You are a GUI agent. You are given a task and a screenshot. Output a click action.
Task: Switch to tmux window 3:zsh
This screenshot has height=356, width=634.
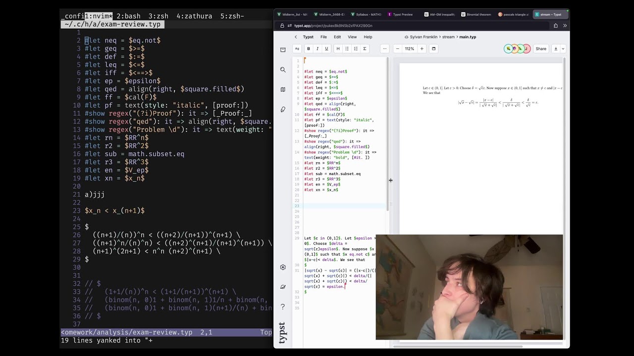158,16
